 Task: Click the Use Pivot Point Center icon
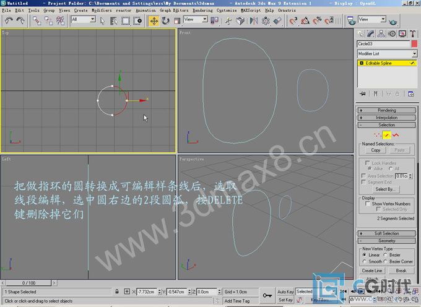214,20
